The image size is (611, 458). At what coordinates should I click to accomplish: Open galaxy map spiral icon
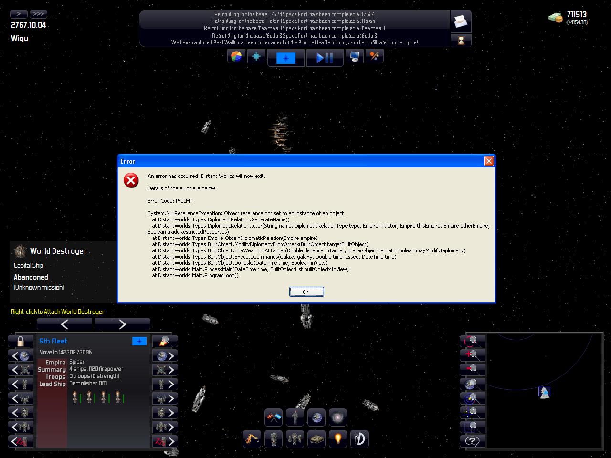[338, 417]
